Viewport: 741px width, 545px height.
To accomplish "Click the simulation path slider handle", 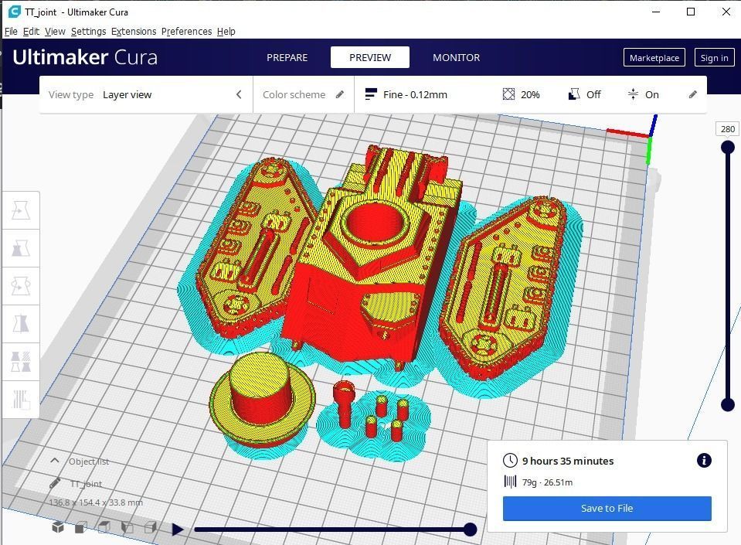I will click(470, 530).
